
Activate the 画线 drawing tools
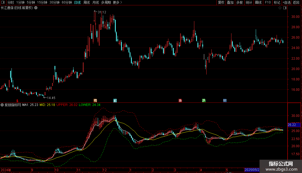click(x=258, y=2)
